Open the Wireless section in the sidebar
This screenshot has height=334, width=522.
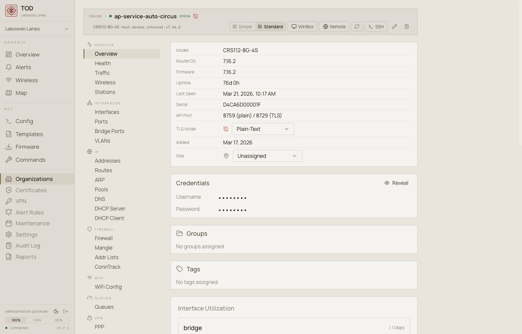27,80
